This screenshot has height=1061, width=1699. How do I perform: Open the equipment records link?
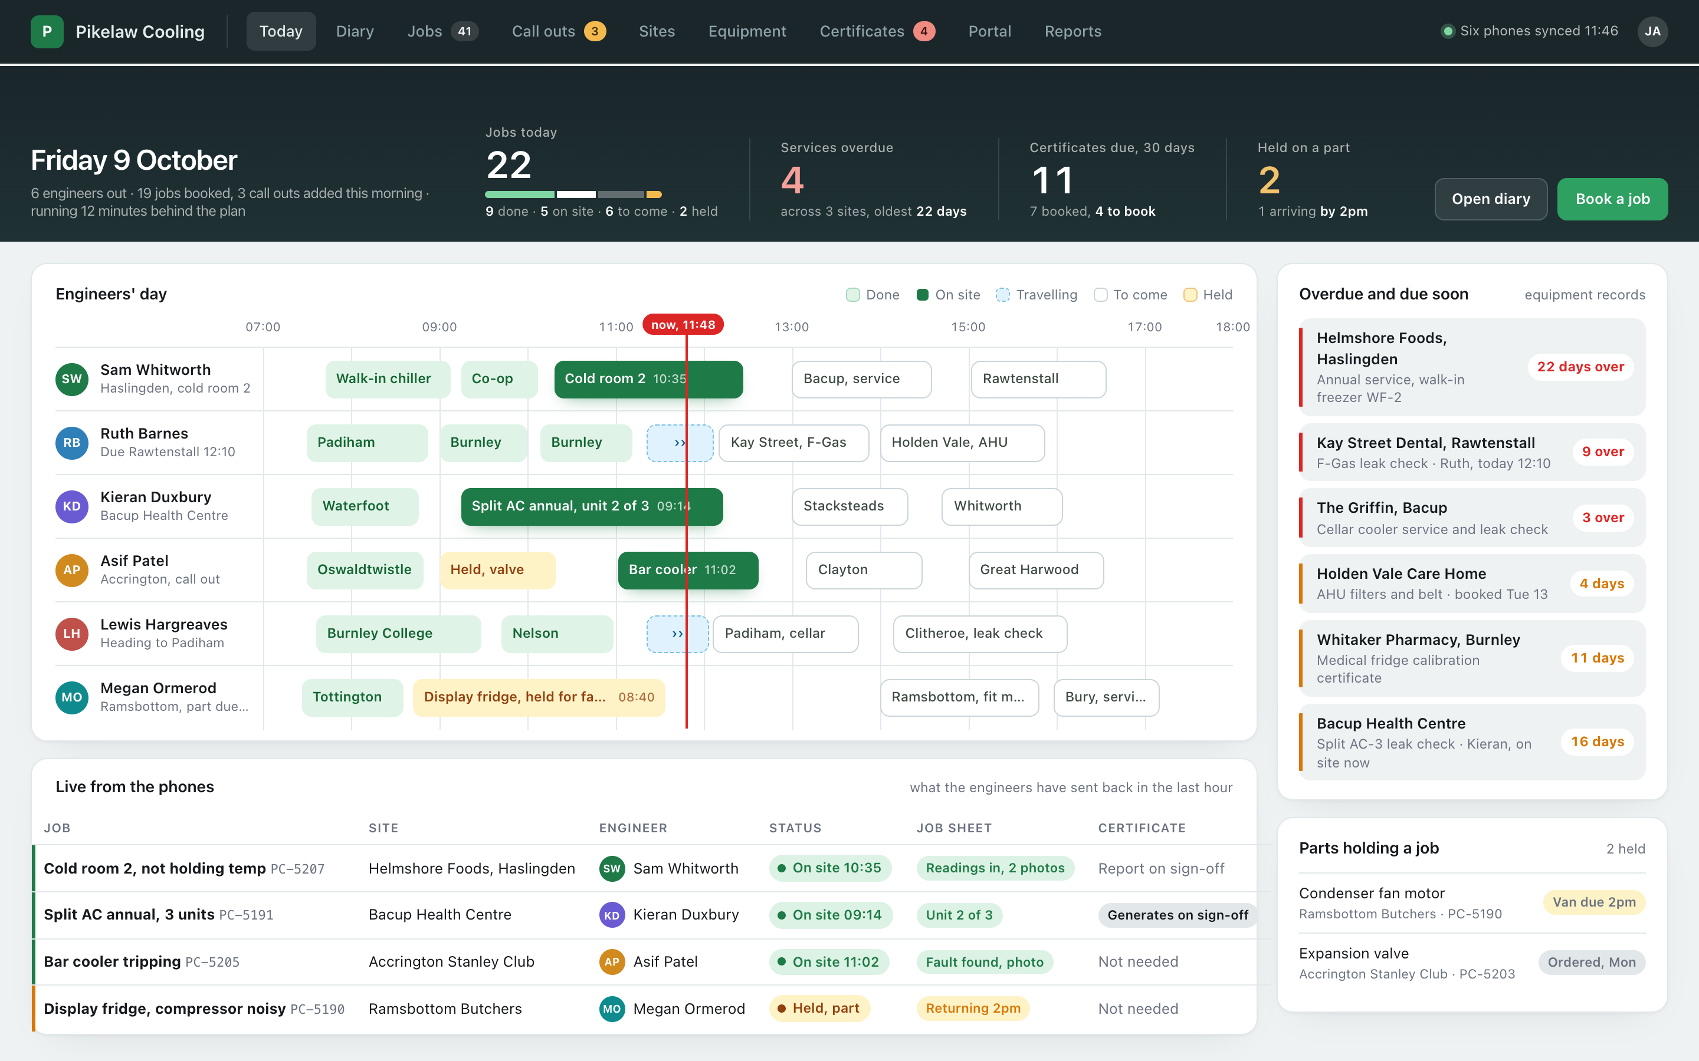point(1585,295)
